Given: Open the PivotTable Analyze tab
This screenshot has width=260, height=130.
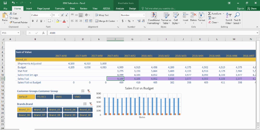Looking at the screenshot, I should [120, 9].
